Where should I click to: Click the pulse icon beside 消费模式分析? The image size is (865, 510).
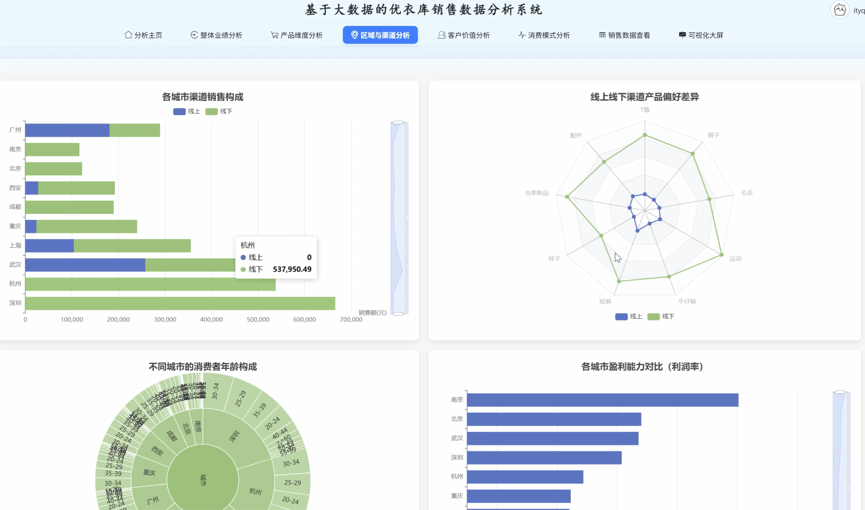(x=522, y=35)
